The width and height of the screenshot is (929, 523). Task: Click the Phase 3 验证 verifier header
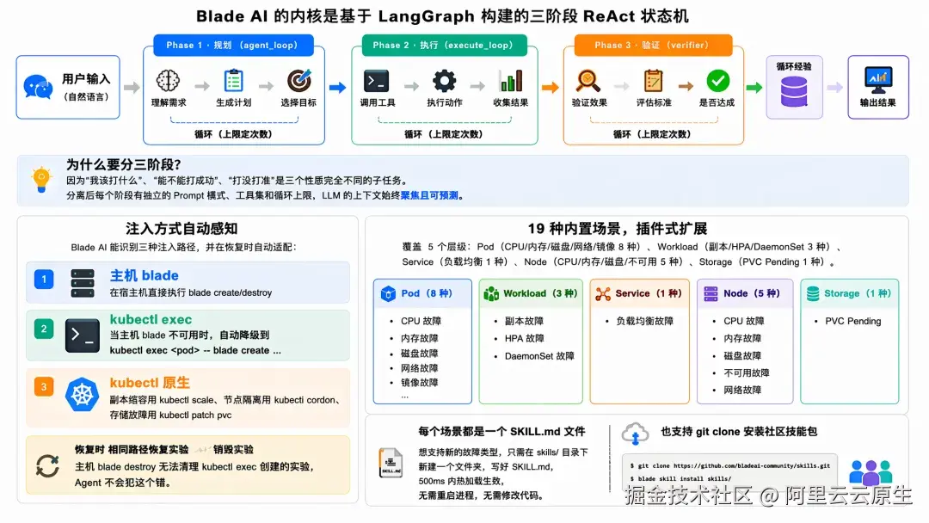tap(653, 45)
